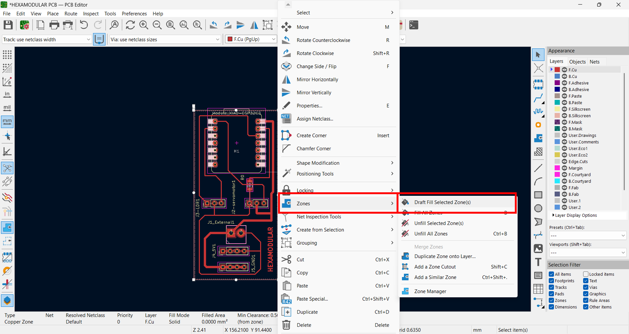Click the Zoom Out magnifier icon
This screenshot has width=629, height=334.
tap(157, 25)
